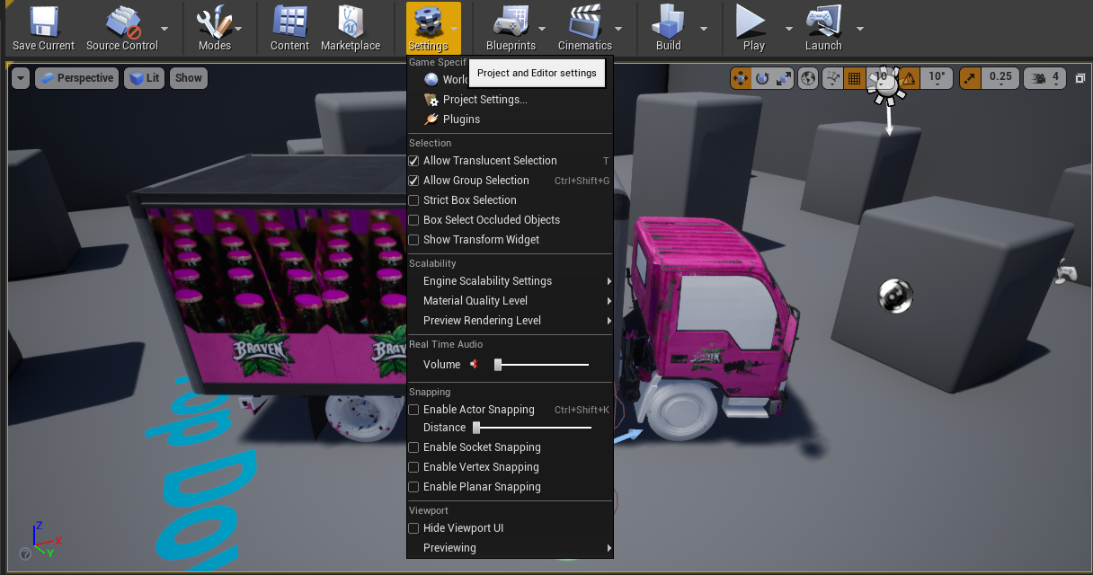
Task: Select the translate (move) gizmo mode
Action: pyautogui.click(x=741, y=78)
